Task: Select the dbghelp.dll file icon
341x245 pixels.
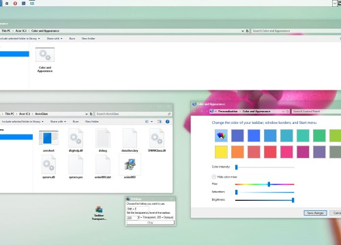Action: [x=76, y=137]
